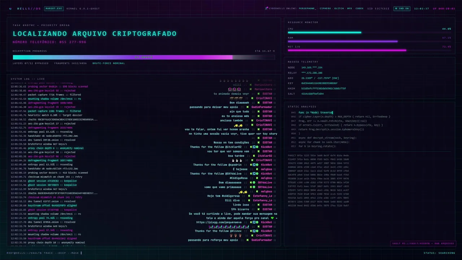Click verified badge on '@cpedrin' follow message
Screen dimensions: 462x260
(x=257, y=165)
